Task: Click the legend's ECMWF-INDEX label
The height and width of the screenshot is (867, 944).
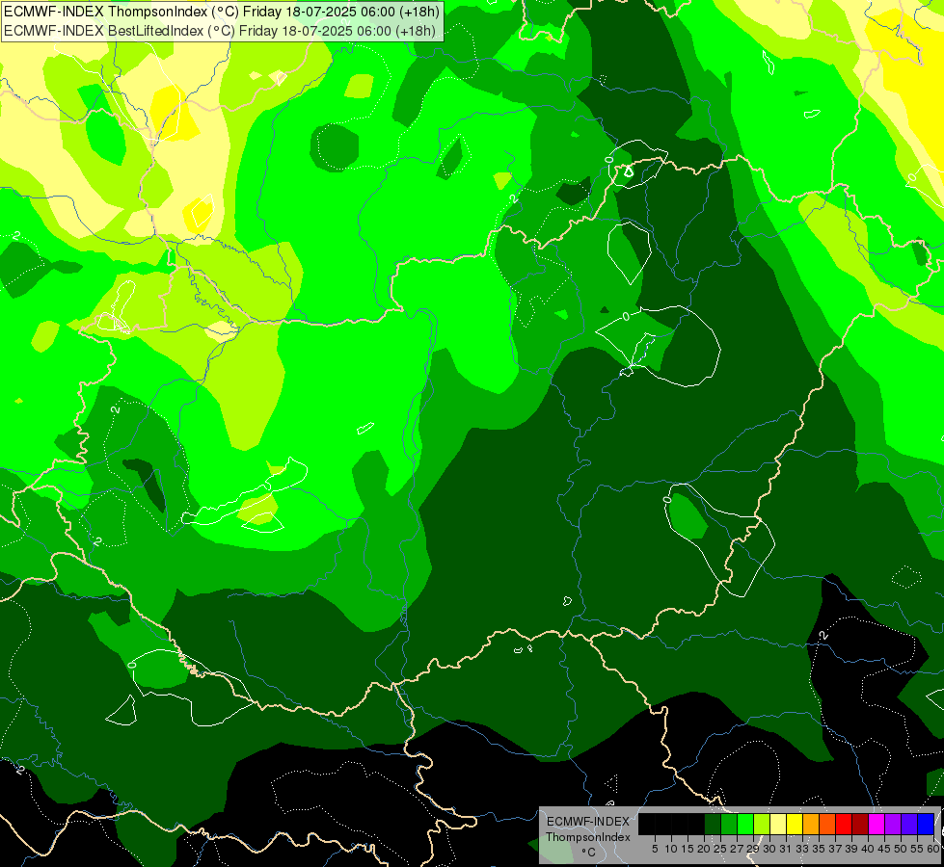Action: (588, 822)
